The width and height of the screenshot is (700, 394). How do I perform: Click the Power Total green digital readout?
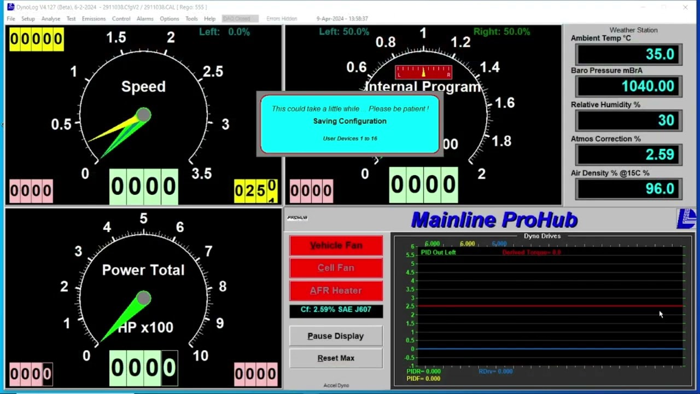(144, 368)
